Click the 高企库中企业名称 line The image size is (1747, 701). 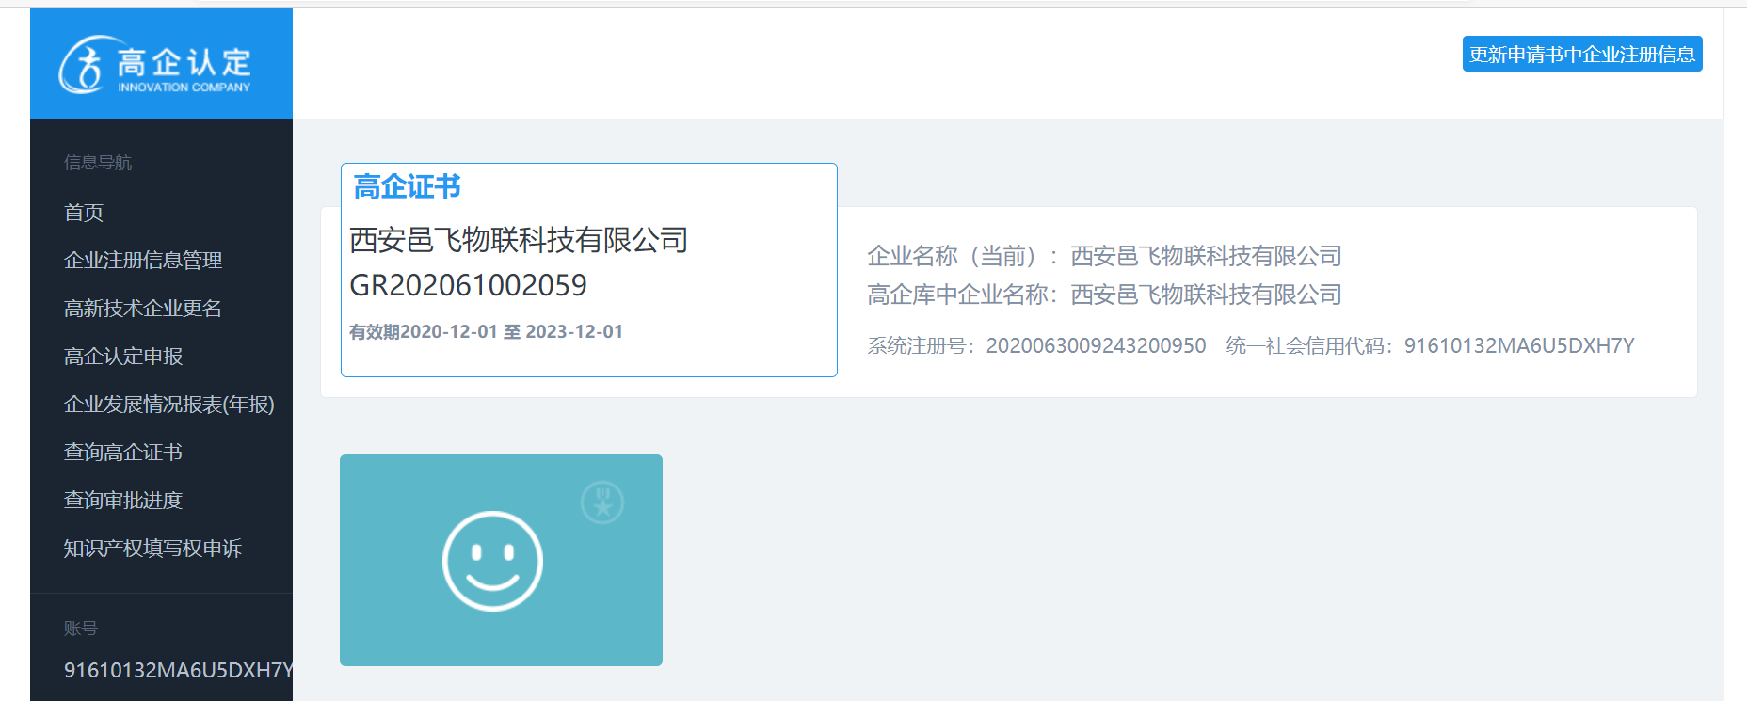point(1104,295)
